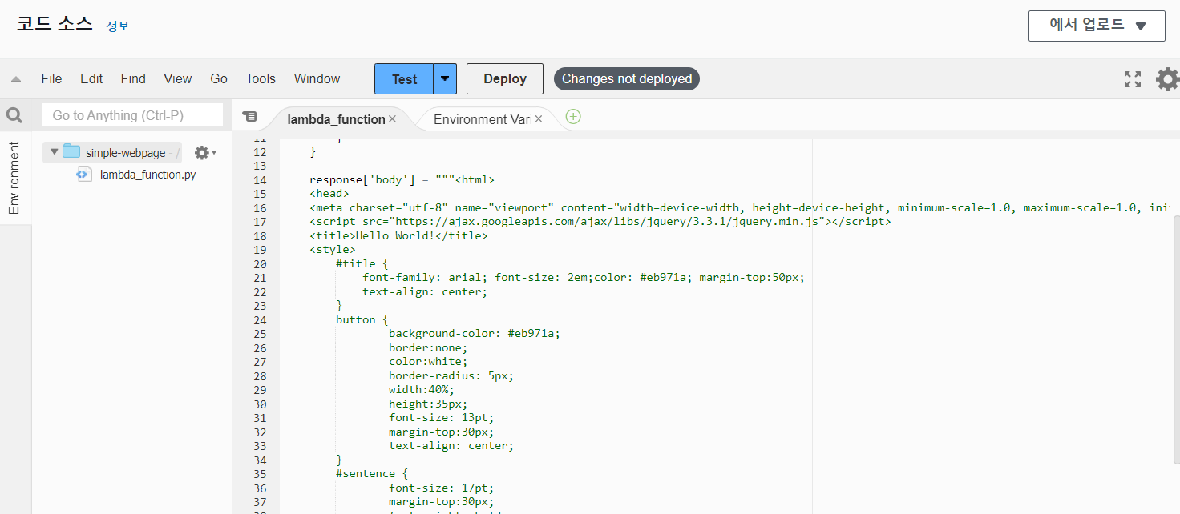The height and width of the screenshot is (514, 1180).
Task: Click the width:40%; code line
Action: [x=421, y=389]
